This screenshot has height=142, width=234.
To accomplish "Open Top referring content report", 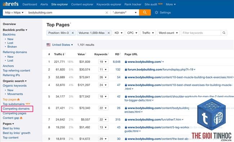I will 17,71.
